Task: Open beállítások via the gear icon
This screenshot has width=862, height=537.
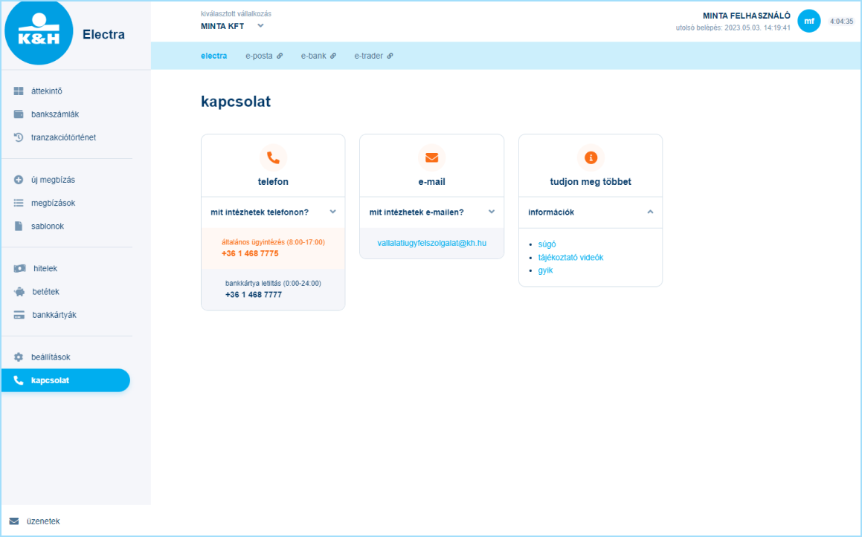Action: [17, 357]
